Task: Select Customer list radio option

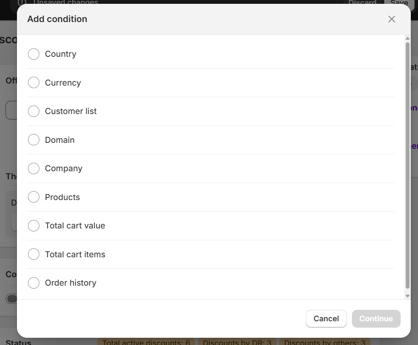Action: 33,111
